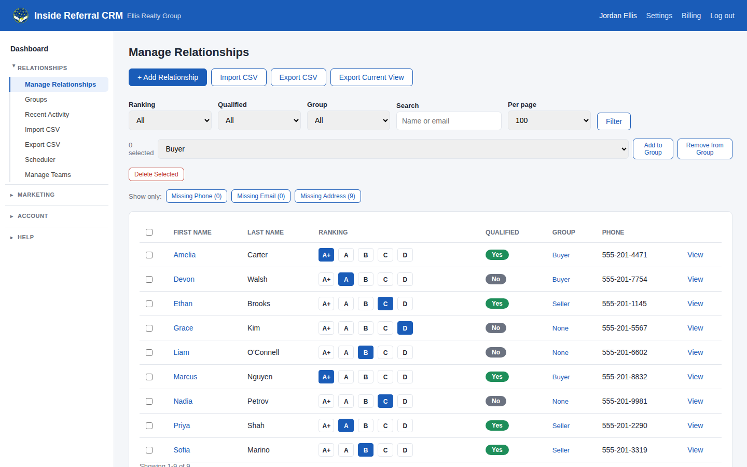Open the Buyer group selection dropdown
The width and height of the screenshot is (747, 467).
pyautogui.click(x=393, y=149)
